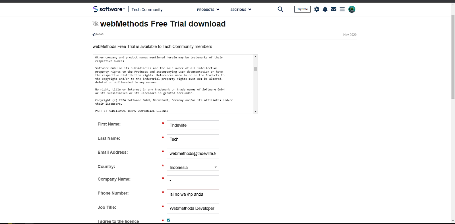
Task: Focus the First Name field
Action: [x=193, y=125]
